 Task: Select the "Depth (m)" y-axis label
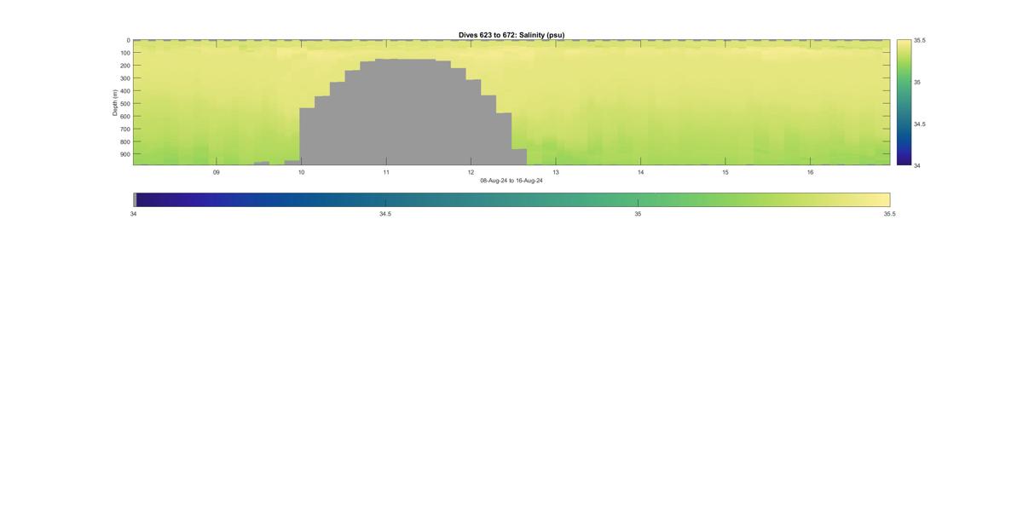coord(114,102)
